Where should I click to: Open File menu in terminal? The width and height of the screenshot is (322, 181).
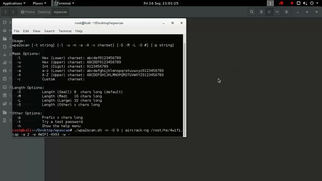[x=17, y=31]
